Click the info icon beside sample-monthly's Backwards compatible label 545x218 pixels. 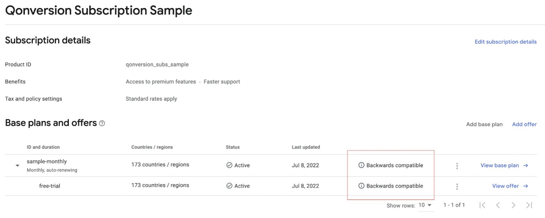[x=361, y=165]
